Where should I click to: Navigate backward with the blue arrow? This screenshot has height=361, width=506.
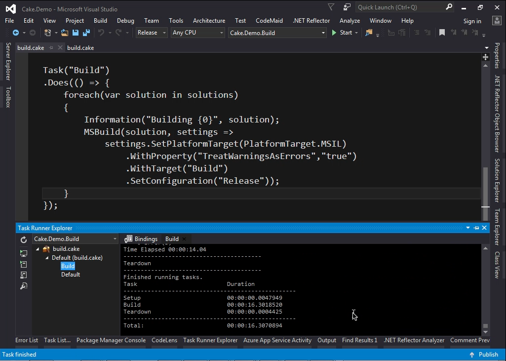coord(15,33)
